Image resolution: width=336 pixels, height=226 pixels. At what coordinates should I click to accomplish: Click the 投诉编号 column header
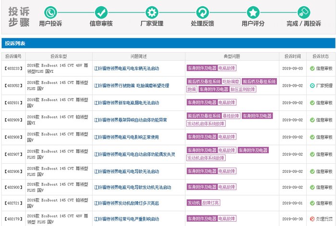13,56
